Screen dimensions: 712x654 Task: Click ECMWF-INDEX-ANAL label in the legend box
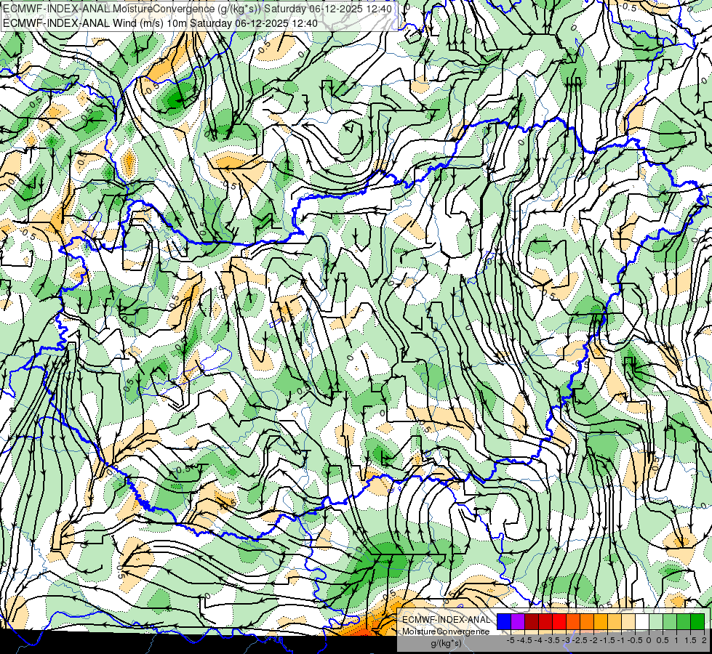(446, 620)
